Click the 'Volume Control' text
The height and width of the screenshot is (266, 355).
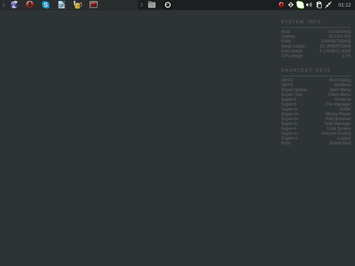336,133
